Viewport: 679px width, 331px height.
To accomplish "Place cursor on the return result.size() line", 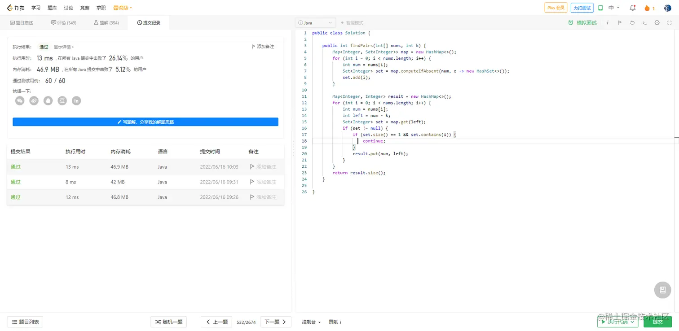I will (x=359, y=173).
